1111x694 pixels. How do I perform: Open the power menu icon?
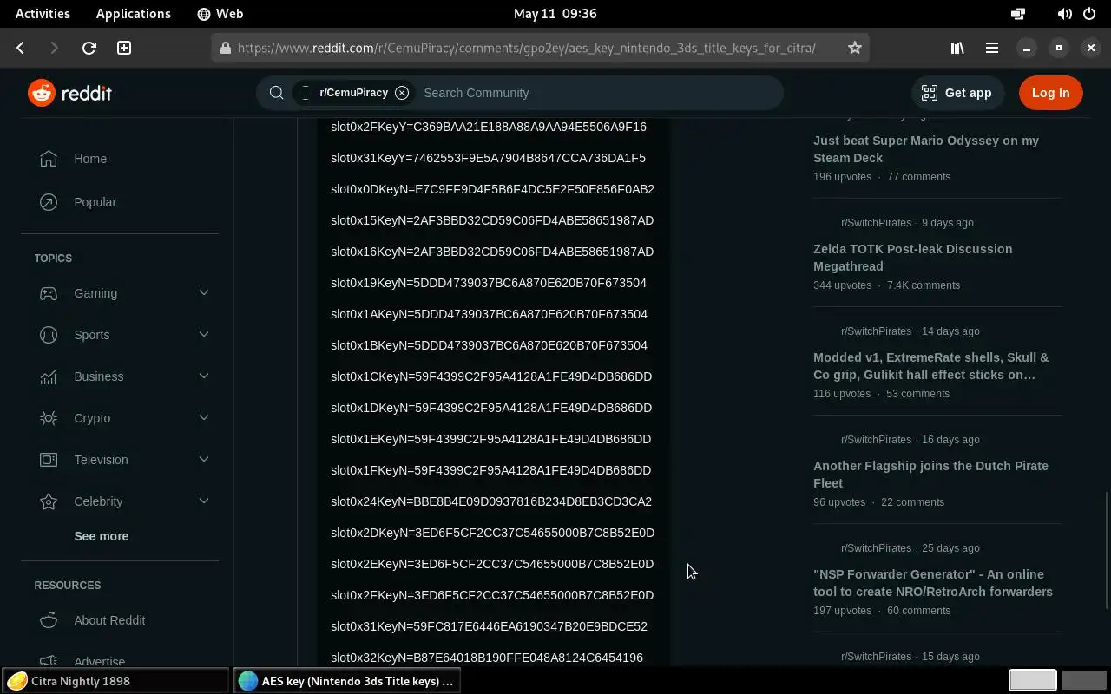(1089, 14)
